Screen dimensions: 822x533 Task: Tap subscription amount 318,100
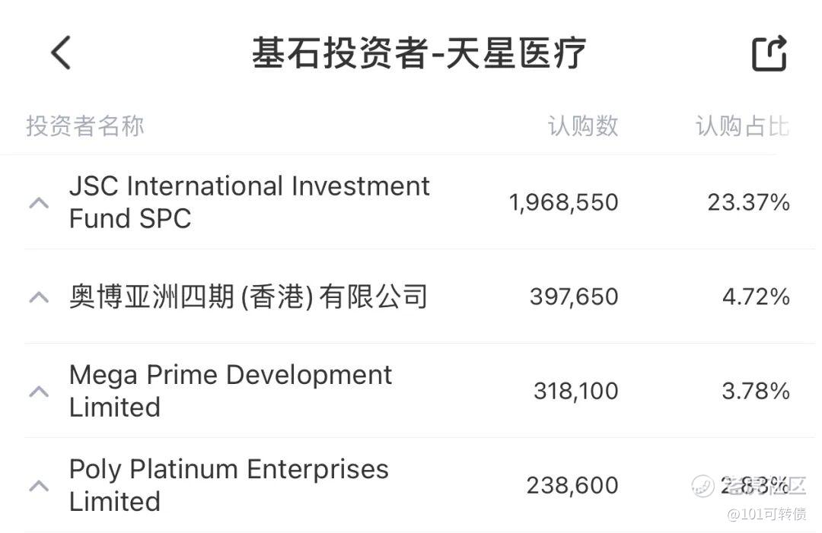[x=575, y=391]
